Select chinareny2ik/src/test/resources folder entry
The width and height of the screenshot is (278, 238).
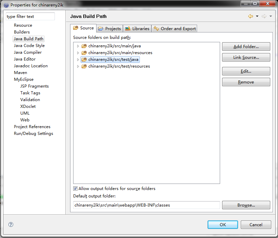119,66
